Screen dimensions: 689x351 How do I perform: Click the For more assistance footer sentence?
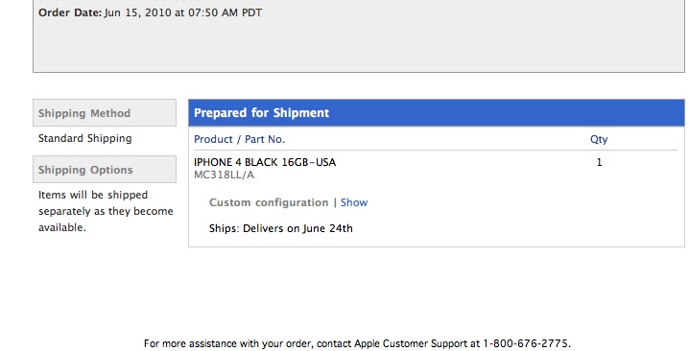click(x=357, y=343)
